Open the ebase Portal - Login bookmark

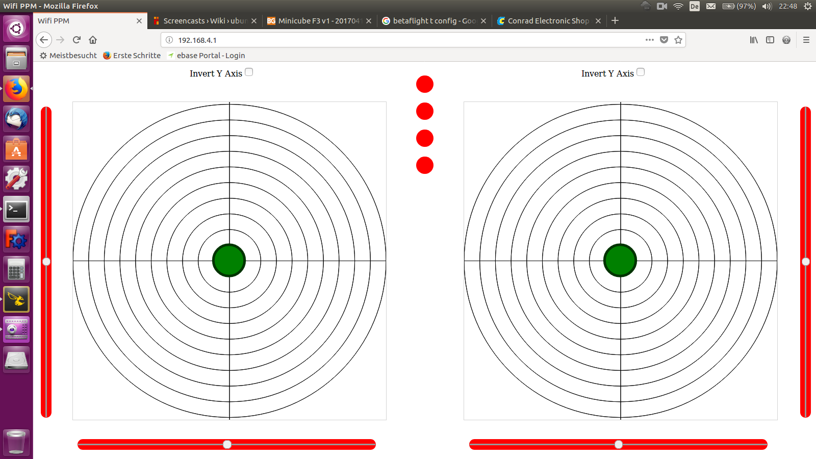click(206, 56)
